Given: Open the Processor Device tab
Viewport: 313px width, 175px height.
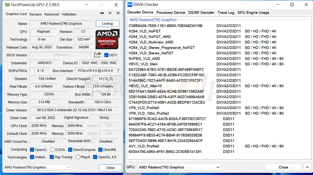Looking at the screenshot, I should [x=171, y=12].
